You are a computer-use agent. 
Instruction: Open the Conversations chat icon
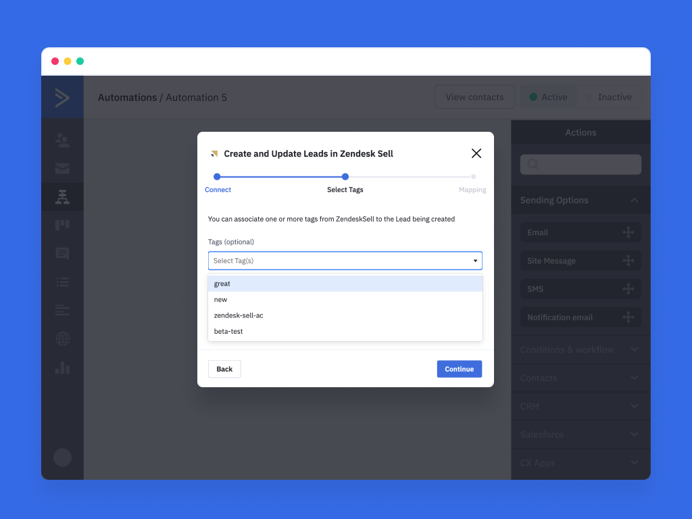[x=62, y=254]
